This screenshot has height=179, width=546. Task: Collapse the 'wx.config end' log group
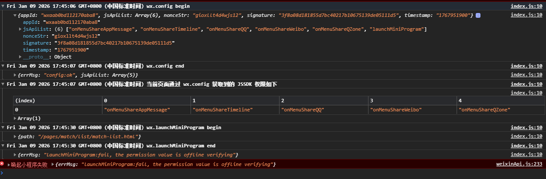3,66
